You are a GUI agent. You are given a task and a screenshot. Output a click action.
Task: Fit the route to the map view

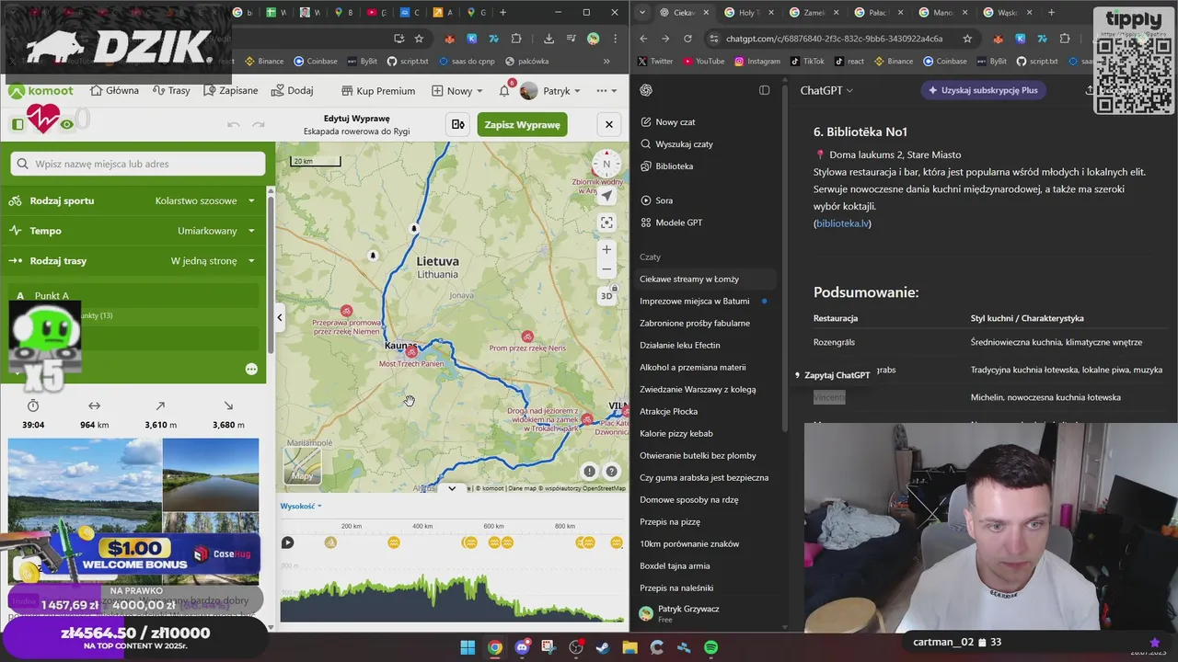pyautogui.click(x=606, y=223)
